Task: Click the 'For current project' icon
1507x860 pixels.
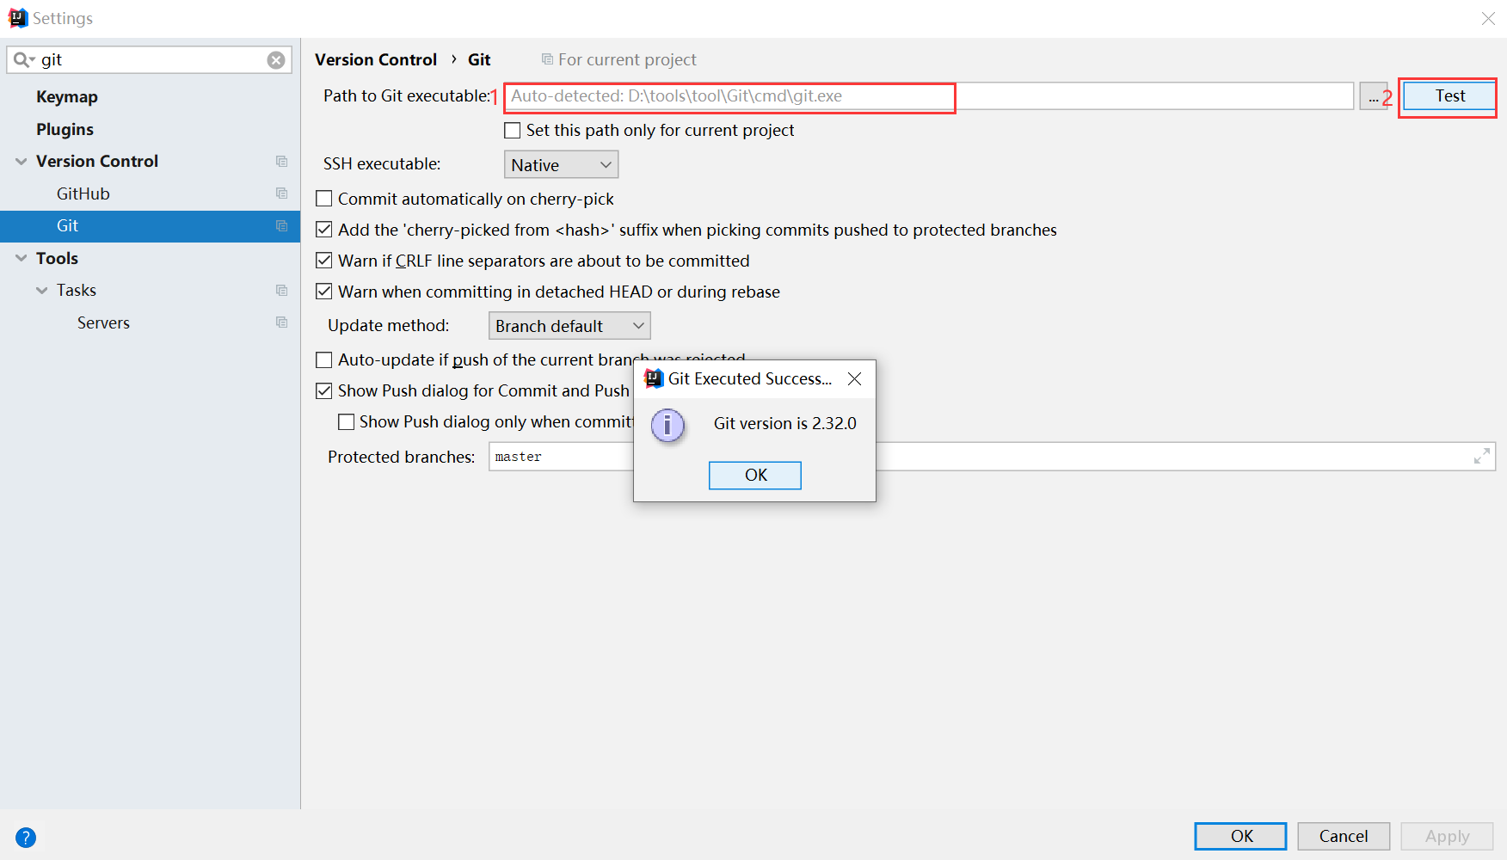Action: (547, 59)
